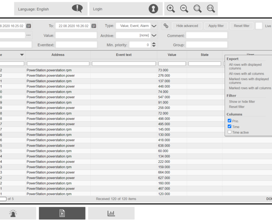
Task: Select All rows with all columns export
Action: click(246, 74)
